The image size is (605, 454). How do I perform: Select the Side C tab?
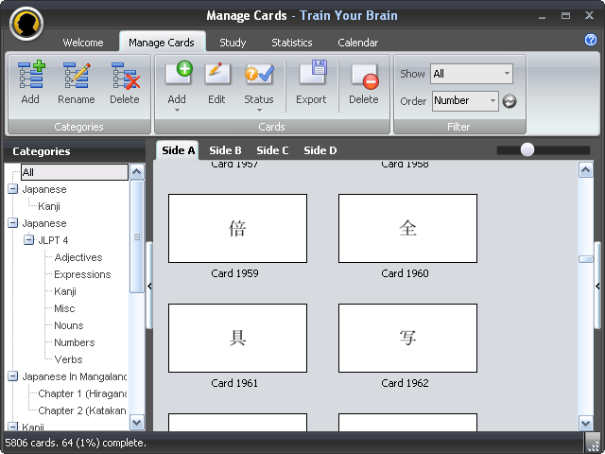point(272,150)
